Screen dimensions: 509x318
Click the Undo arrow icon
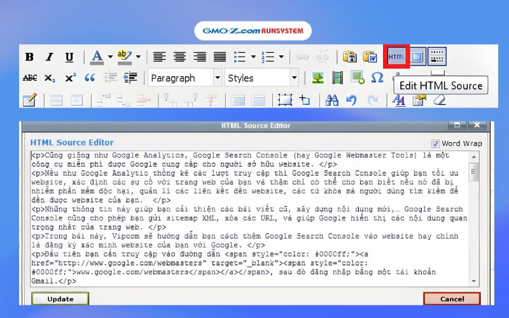tap(352, 100)
